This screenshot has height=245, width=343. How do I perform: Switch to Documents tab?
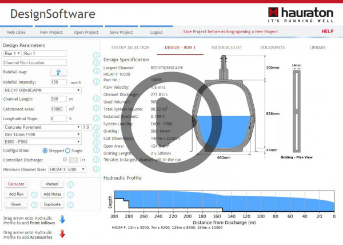(273, 48)
